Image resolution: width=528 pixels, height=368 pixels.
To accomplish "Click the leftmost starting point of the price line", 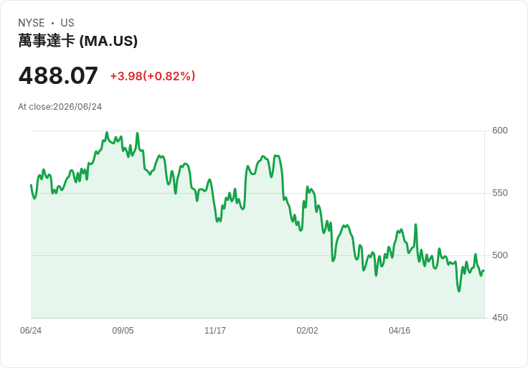I will pyautogui.click(x=32, y=185).
